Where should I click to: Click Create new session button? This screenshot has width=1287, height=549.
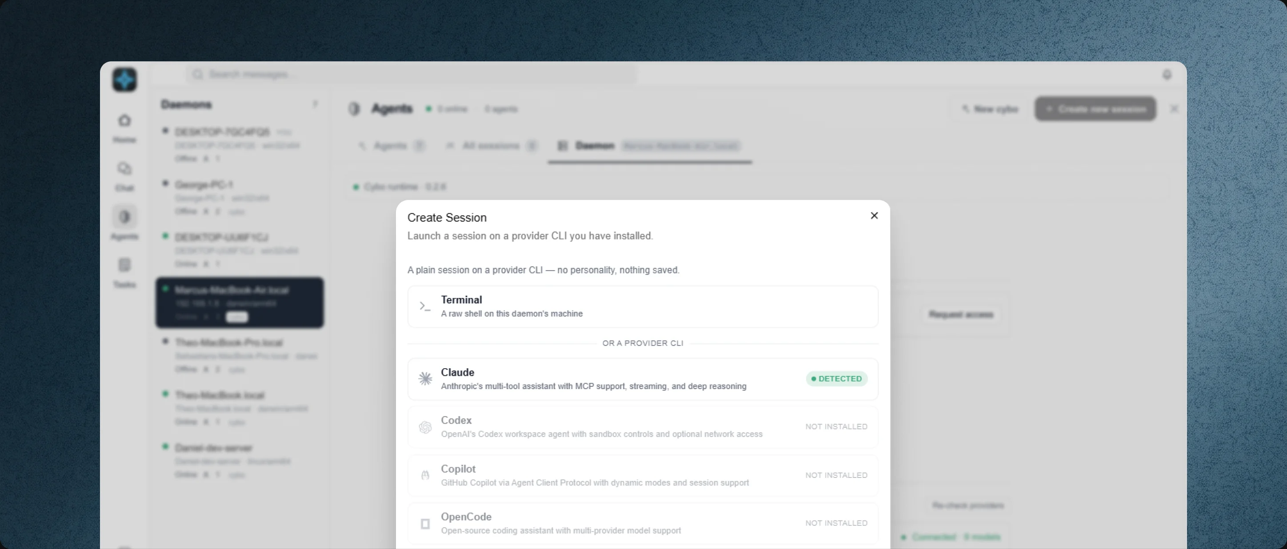pyautogui.click(x=1095, y=109)
